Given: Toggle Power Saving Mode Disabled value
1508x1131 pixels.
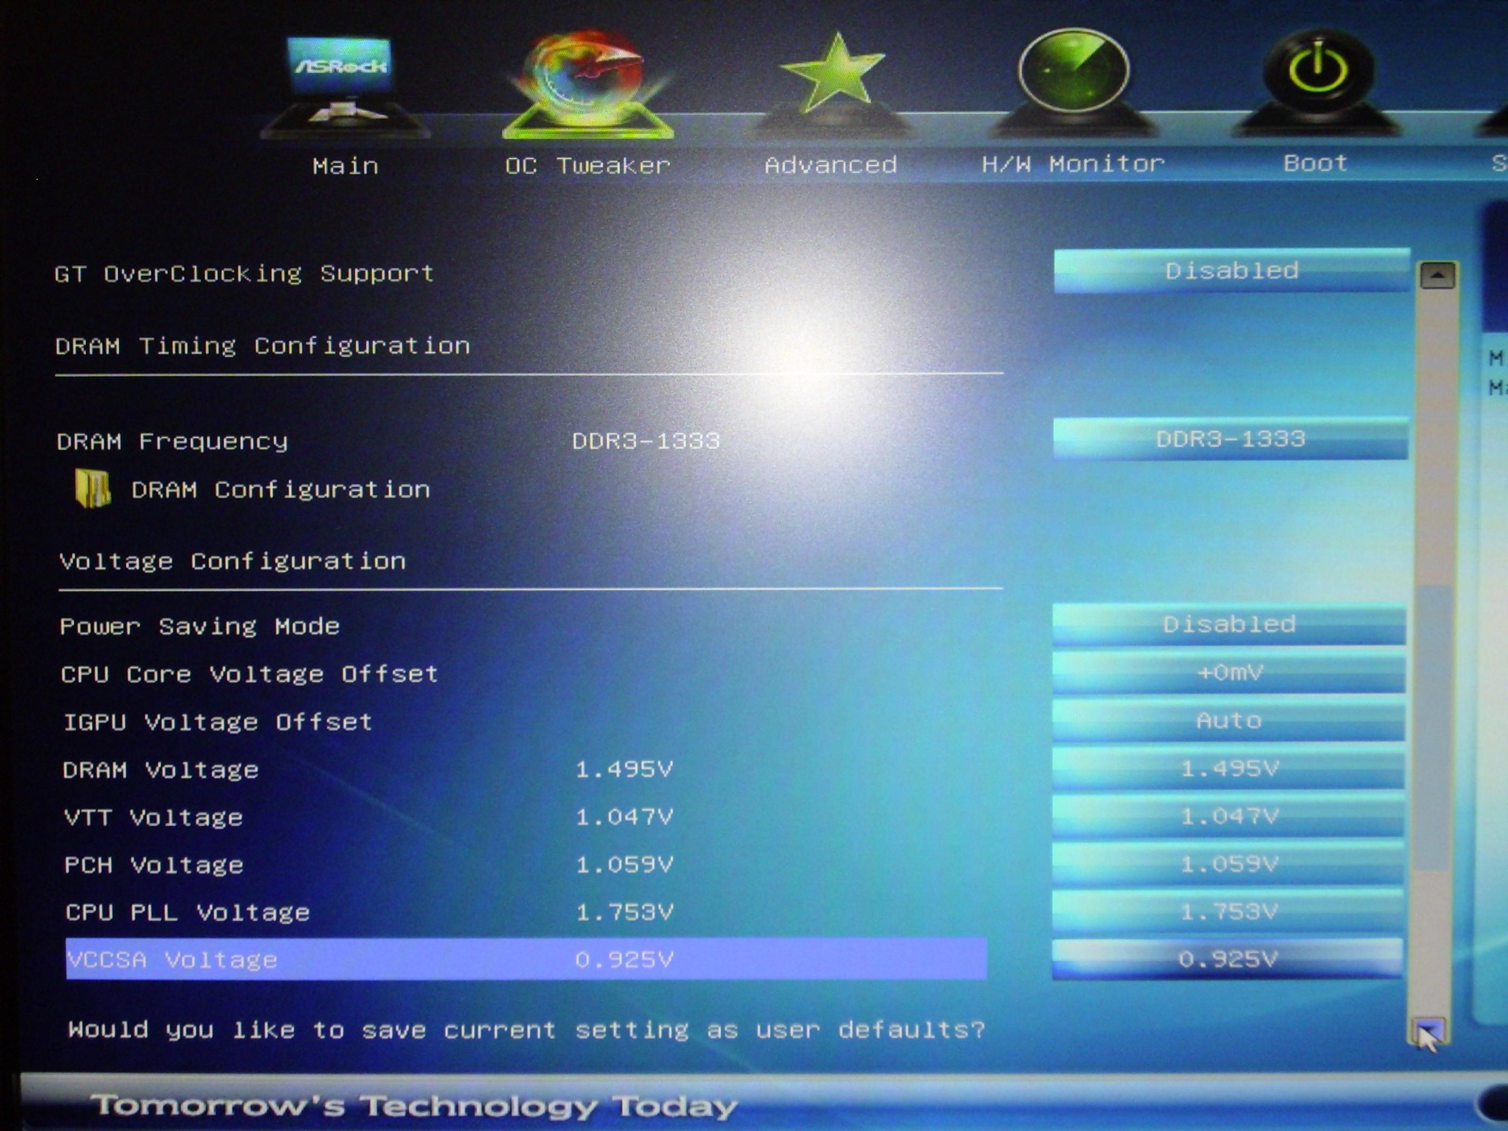Looking at the screenshot, I should point(1228,625).
